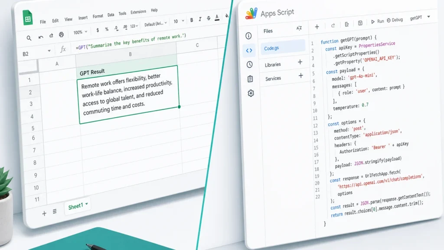Click the Apps Script logo
The height and width of the screenshot is (250, 444).
[x=251, y=13]
